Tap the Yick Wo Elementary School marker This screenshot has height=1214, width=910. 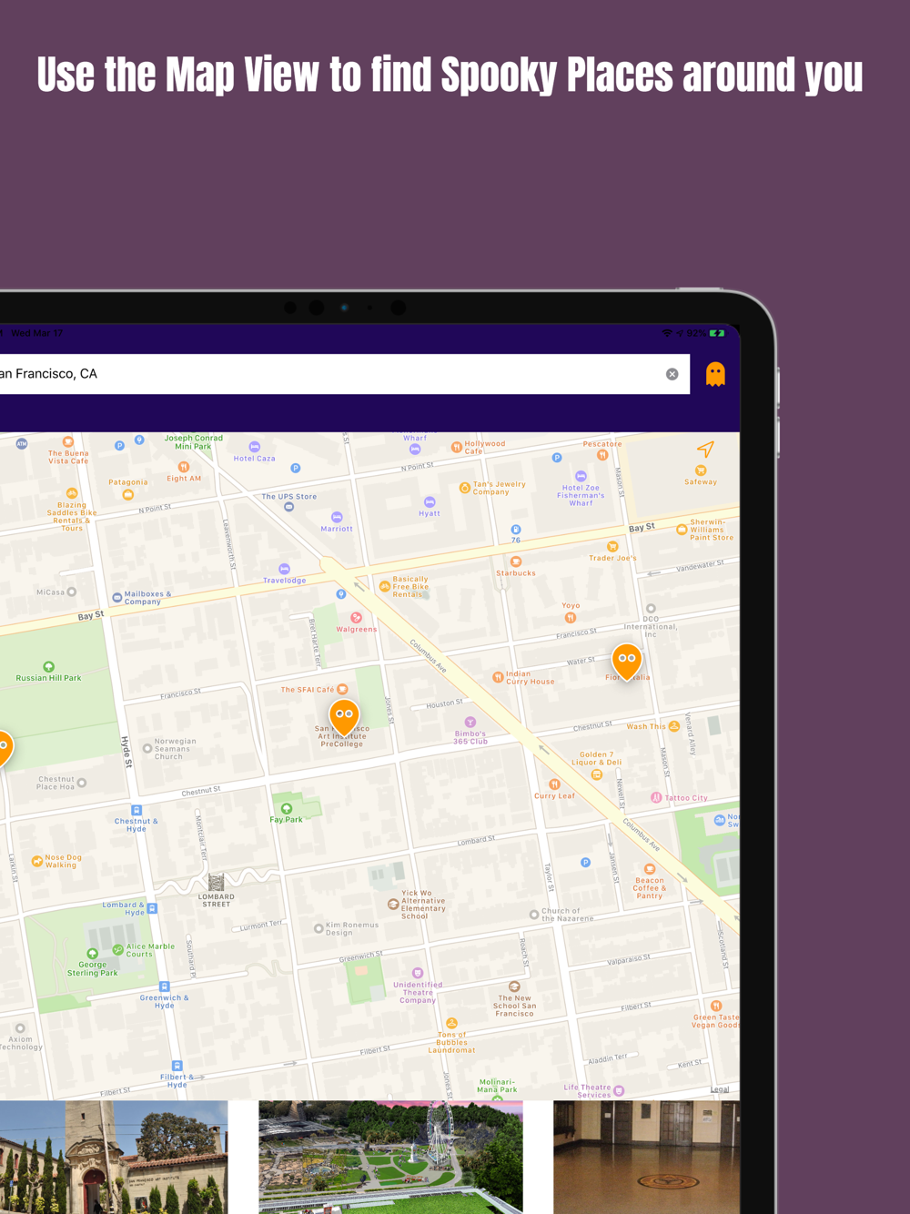[393, 904]
